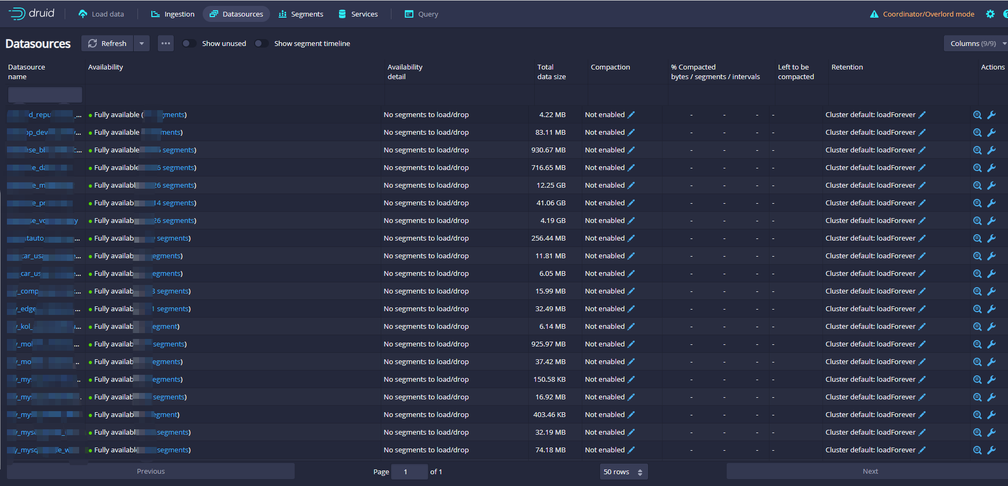Open the Columns (9/9) dropdown
The image size is (1008, 486).
[976, 44]
